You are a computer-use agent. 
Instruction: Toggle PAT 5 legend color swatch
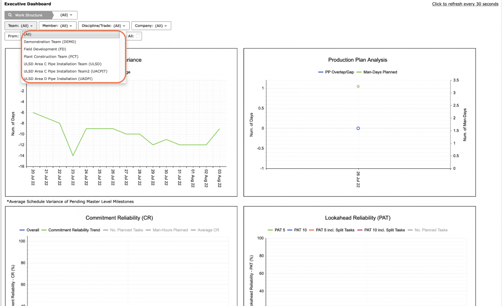(270, 230)
